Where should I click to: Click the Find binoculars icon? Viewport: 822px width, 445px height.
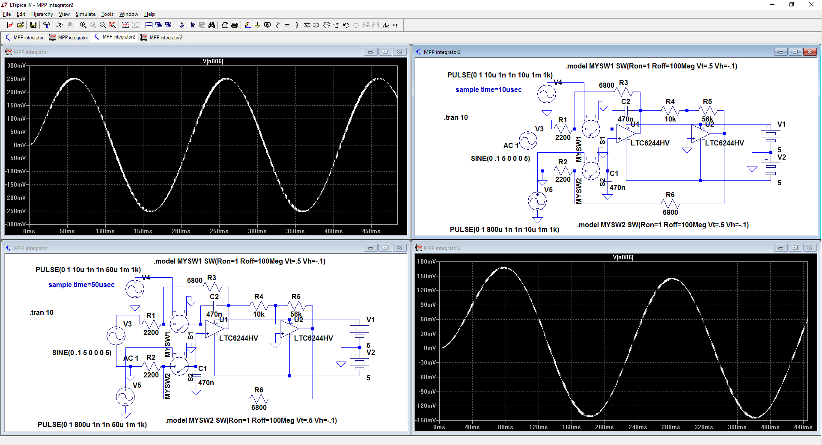[211, 25]
